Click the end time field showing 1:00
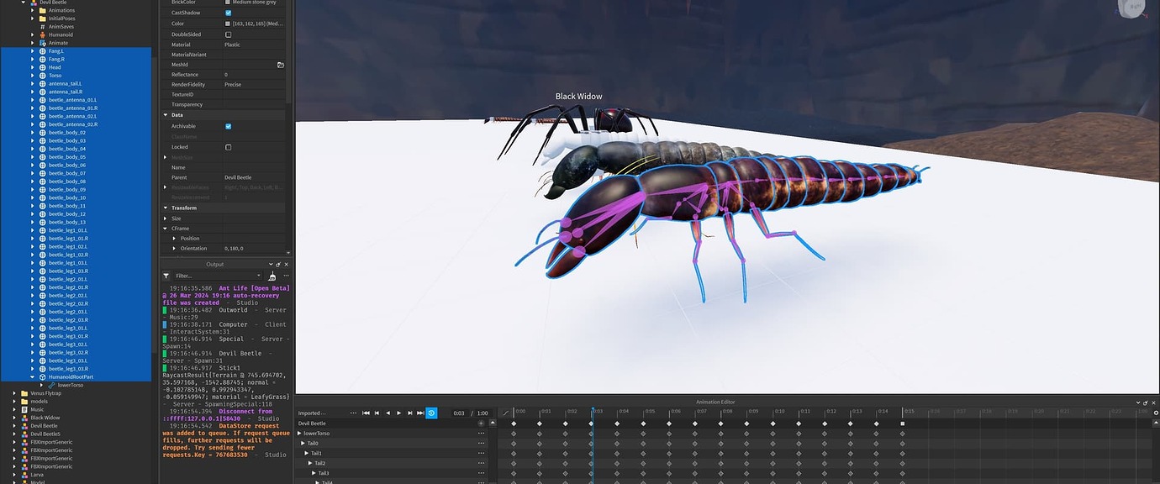Screen dimensions: 1160x484 click(482, 413)
